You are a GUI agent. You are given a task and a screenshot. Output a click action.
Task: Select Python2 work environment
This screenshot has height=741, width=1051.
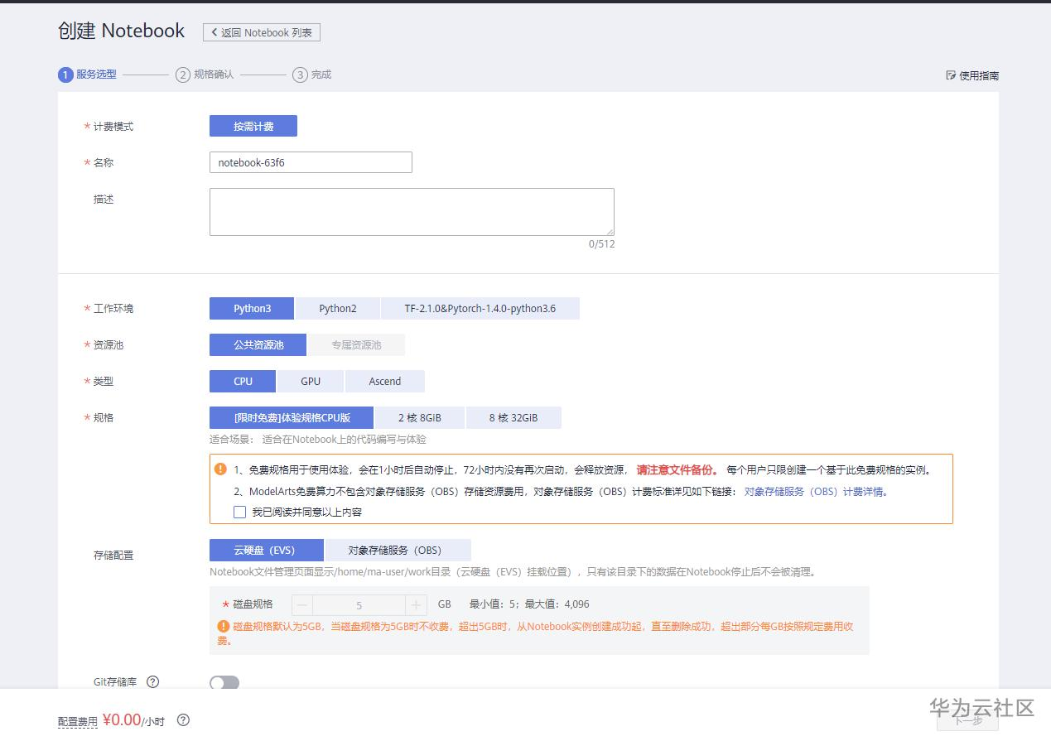(338, 308)
